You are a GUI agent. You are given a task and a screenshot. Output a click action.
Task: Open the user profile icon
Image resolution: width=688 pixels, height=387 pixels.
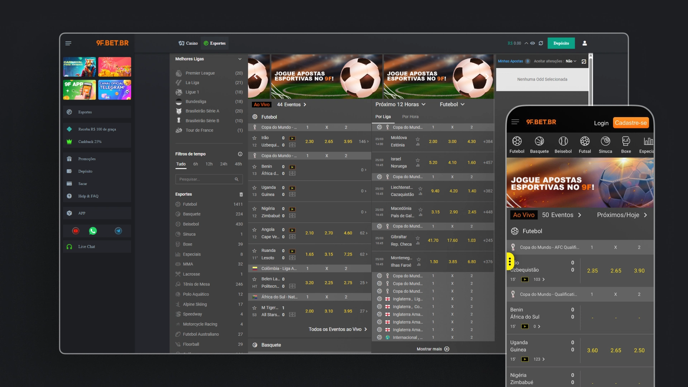coord(584,43)
